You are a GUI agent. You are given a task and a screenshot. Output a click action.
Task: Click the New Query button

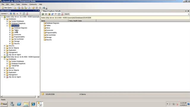(7, 8)
